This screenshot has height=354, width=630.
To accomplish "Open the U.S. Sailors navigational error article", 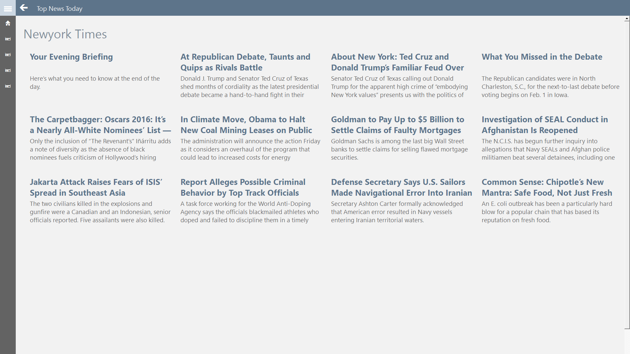I will click(x=401, y=187).
